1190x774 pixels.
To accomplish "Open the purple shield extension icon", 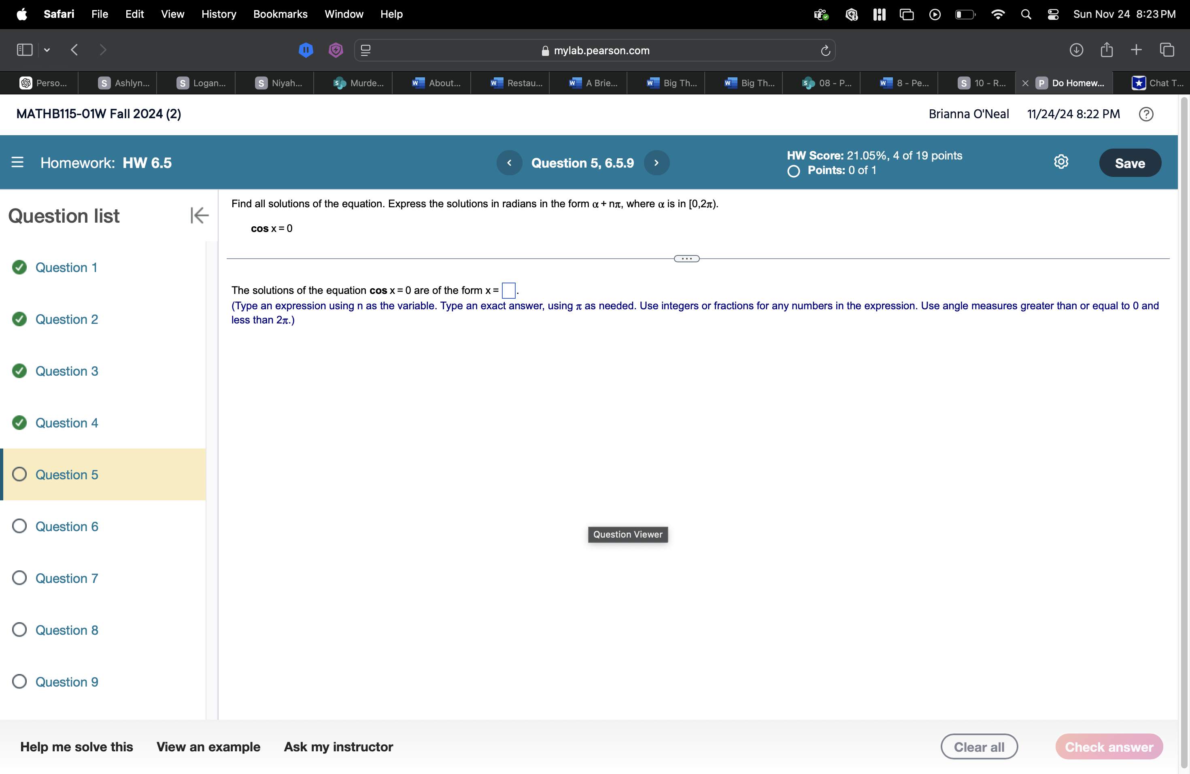I will point(336,50).
